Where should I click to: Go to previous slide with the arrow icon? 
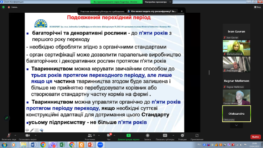(27, 130)
